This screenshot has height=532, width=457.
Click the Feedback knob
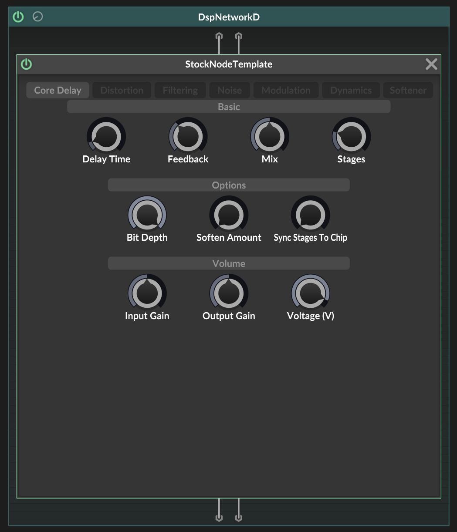188,137
